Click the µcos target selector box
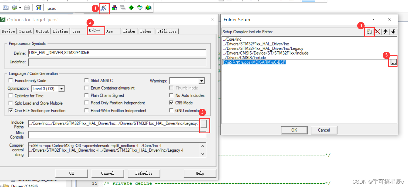This screenshot has width=408, height=187. click(x=71, y=8)
